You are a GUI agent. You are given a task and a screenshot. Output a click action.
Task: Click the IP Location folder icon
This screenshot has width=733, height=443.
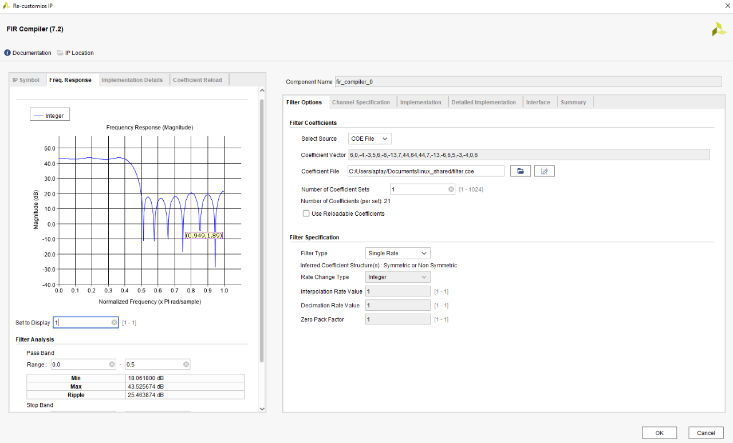(x=60, y=53)
